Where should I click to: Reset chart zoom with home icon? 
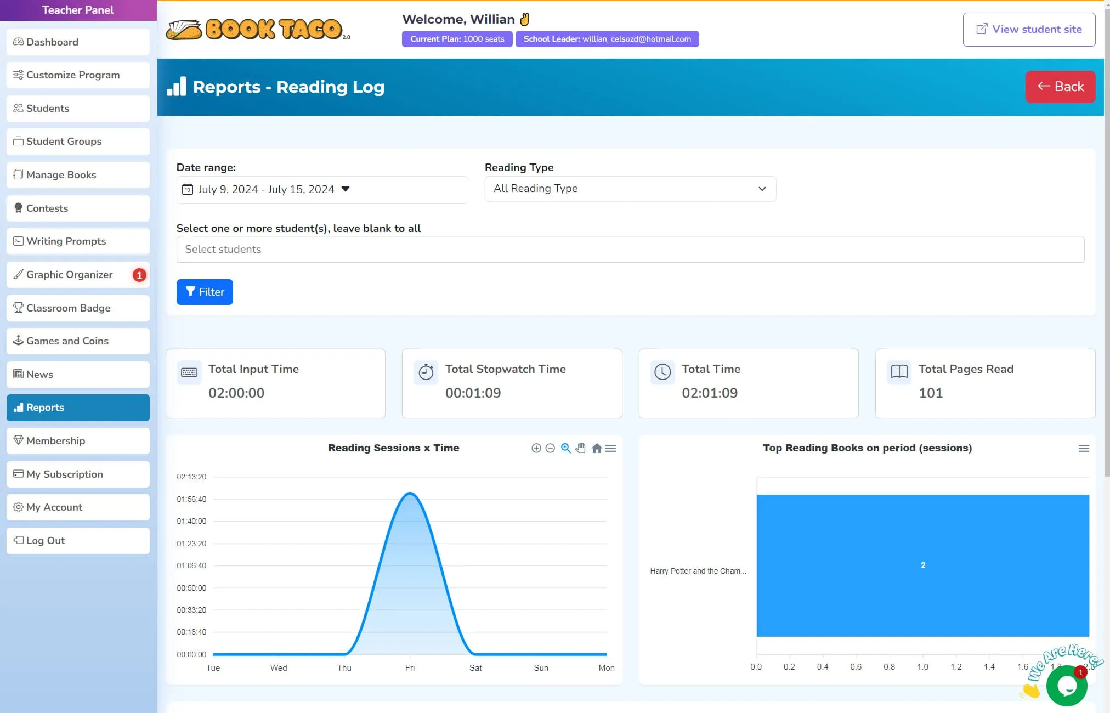[597, 448]
